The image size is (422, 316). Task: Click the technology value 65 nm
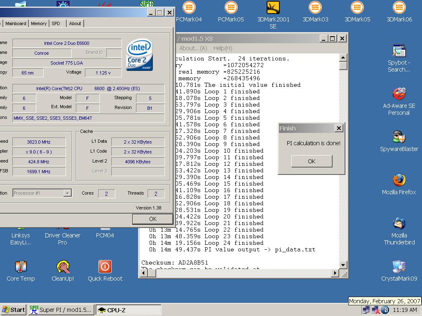[28, 73]
